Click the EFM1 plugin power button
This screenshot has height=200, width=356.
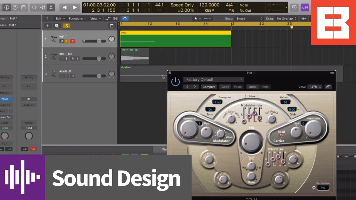[x=175, y=82]
